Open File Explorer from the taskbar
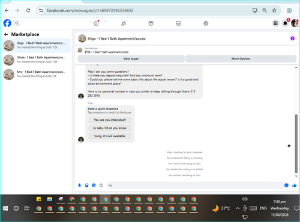The image size is (300, 222). click(x=50, y=199)
